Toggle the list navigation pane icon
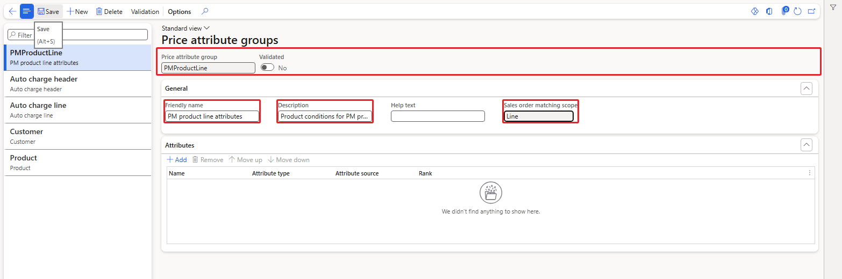842x279 pixels. [26, 11]
